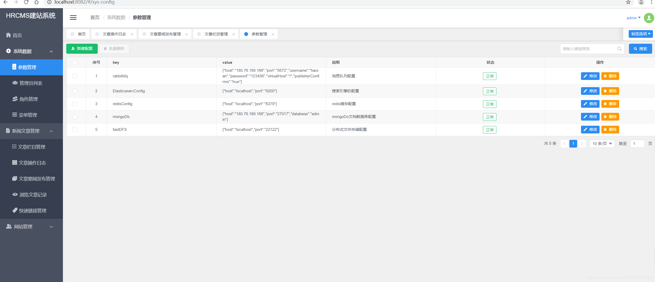Click the browser back arrow
655x282 pixels.
coord(5,2)
